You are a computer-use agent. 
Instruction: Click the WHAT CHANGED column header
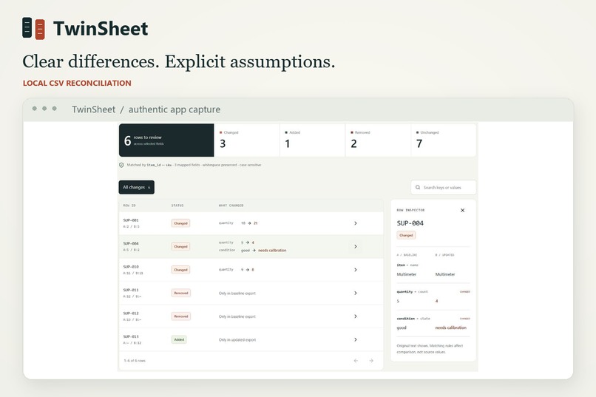pyautogui.click(x=231, y=206)
